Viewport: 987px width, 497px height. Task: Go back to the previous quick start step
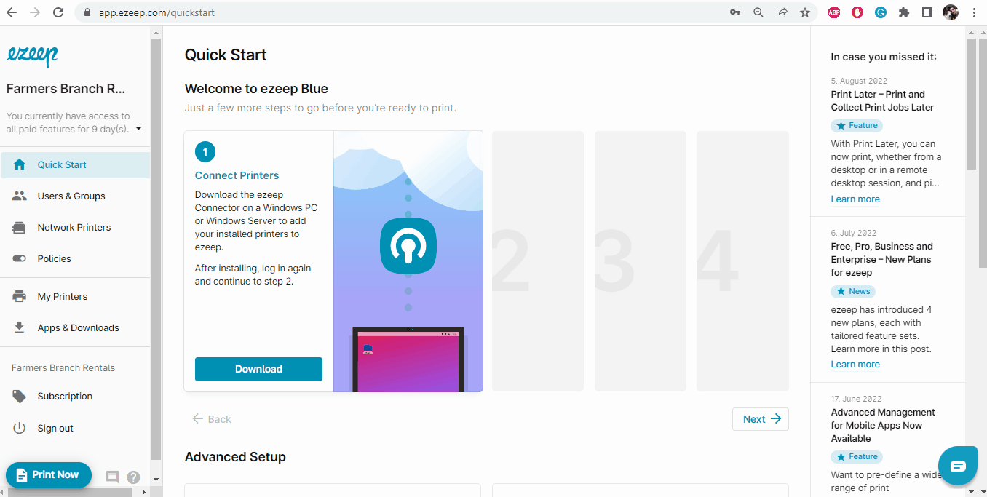point(211,418)
